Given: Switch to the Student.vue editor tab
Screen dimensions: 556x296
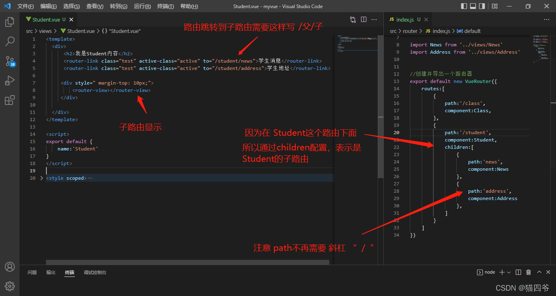Looking at the screenshot, I should (48, 20).
